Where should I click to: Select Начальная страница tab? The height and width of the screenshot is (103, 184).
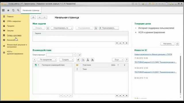pos(31,10)
